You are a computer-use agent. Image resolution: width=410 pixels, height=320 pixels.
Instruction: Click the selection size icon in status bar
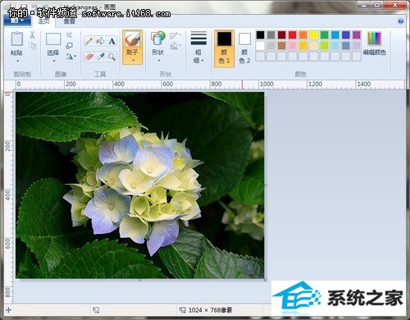(96, 310)
